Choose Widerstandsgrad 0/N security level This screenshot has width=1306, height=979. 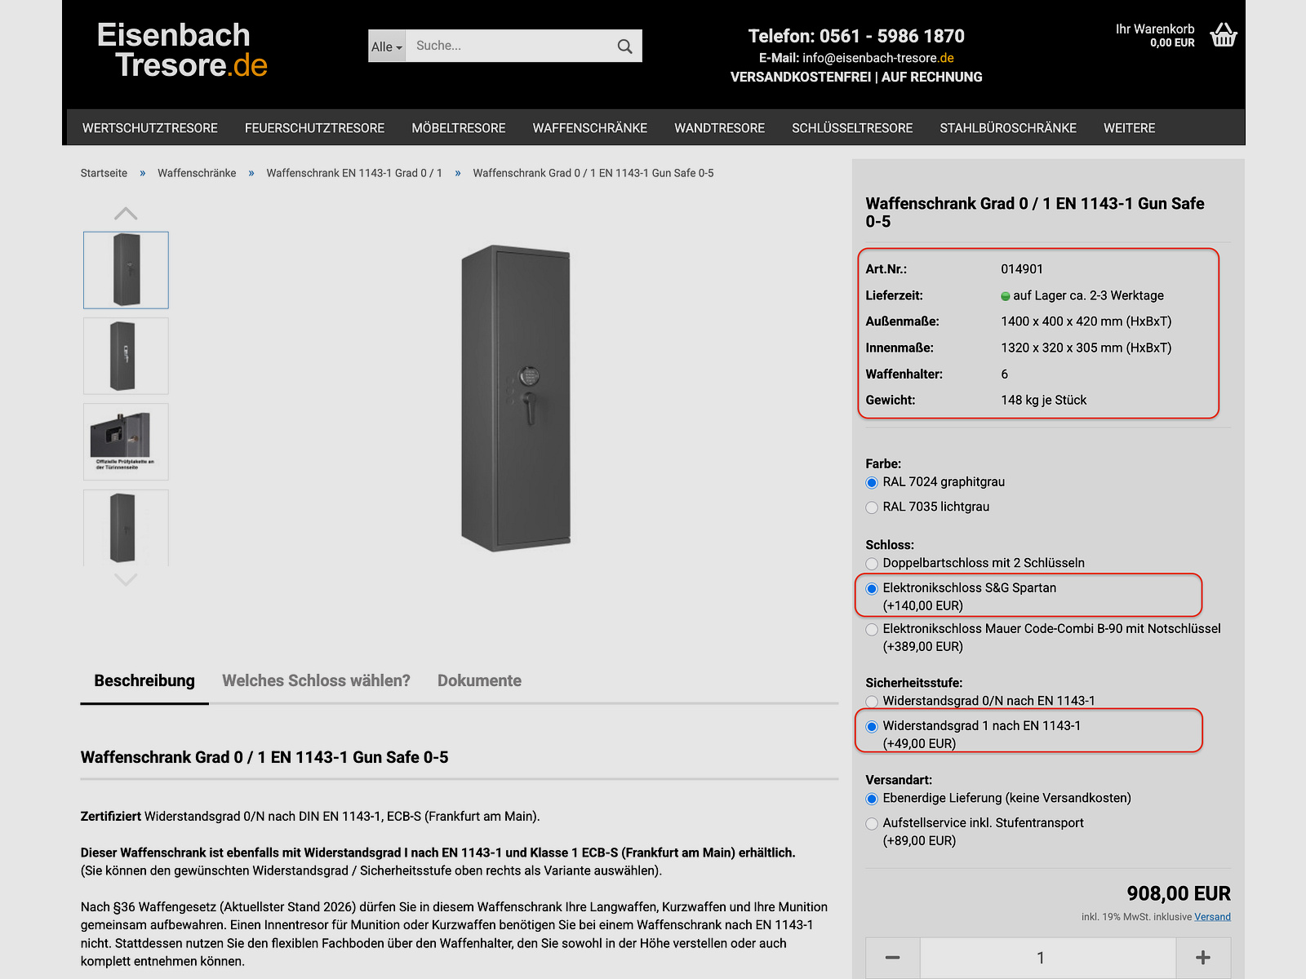(x=872, y=702)
